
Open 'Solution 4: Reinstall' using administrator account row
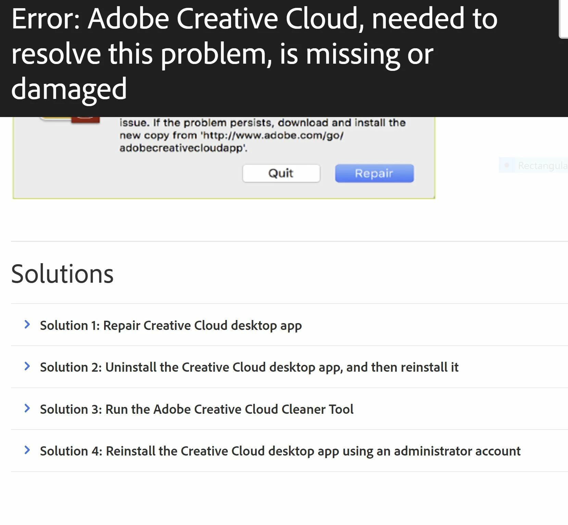[x=280, y=451]
